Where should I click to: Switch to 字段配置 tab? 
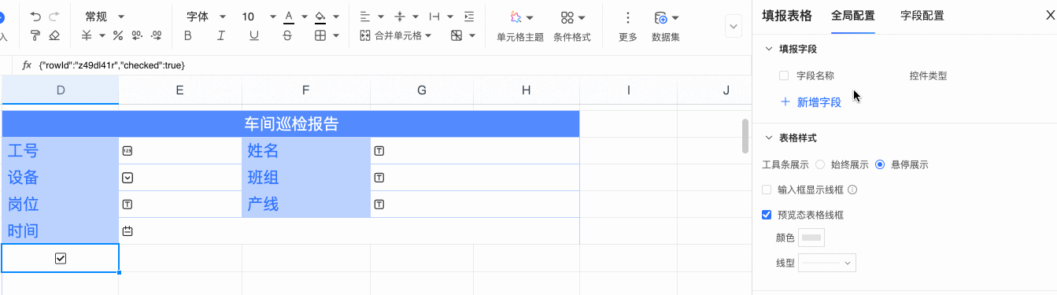[922, 16]
